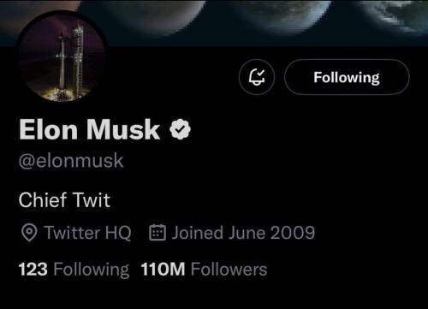Click the word Following beside 123
Viewport: 428px width, 309px height.
tap(92, 270)
